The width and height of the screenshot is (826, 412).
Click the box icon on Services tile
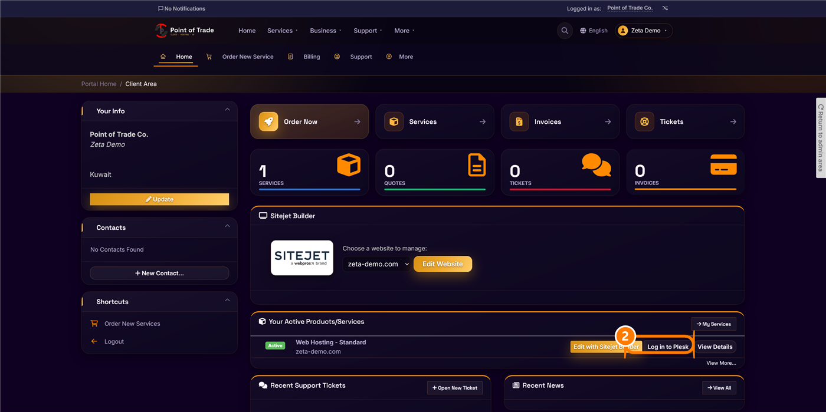point(394,121)
